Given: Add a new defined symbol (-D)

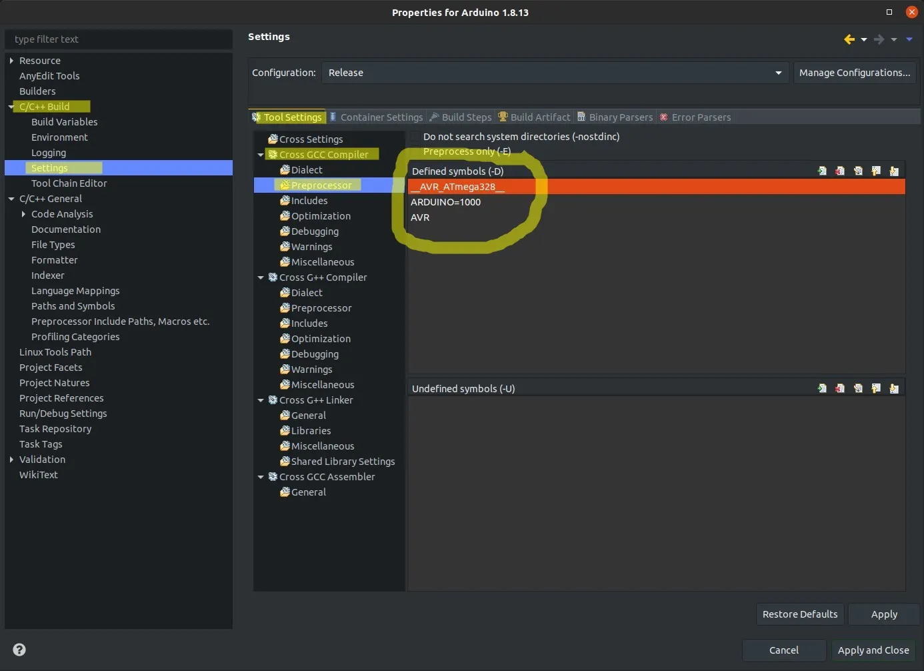Looking at the screenshot, I should point(822,171).
